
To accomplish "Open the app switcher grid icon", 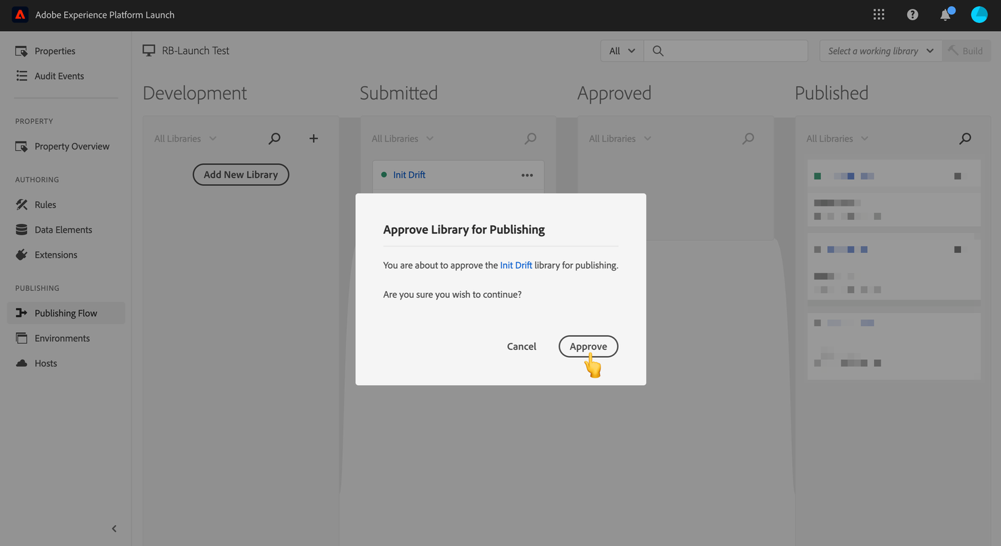I will click(879, 14).
